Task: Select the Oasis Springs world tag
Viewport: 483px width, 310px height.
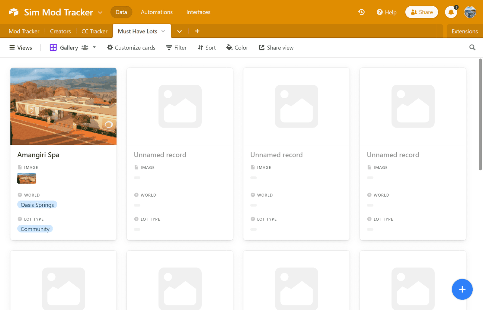Action: click(37, 205)
